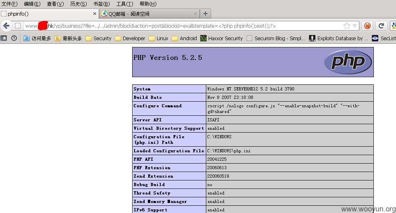Open the 历史(S) menu
Viewport: 396px width, 213px height.
[79, 4]
